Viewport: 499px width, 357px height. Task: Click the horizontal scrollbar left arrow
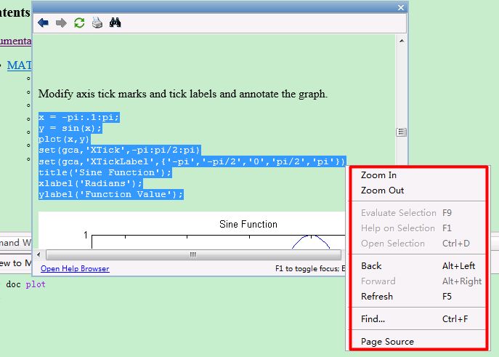(38, 254)
